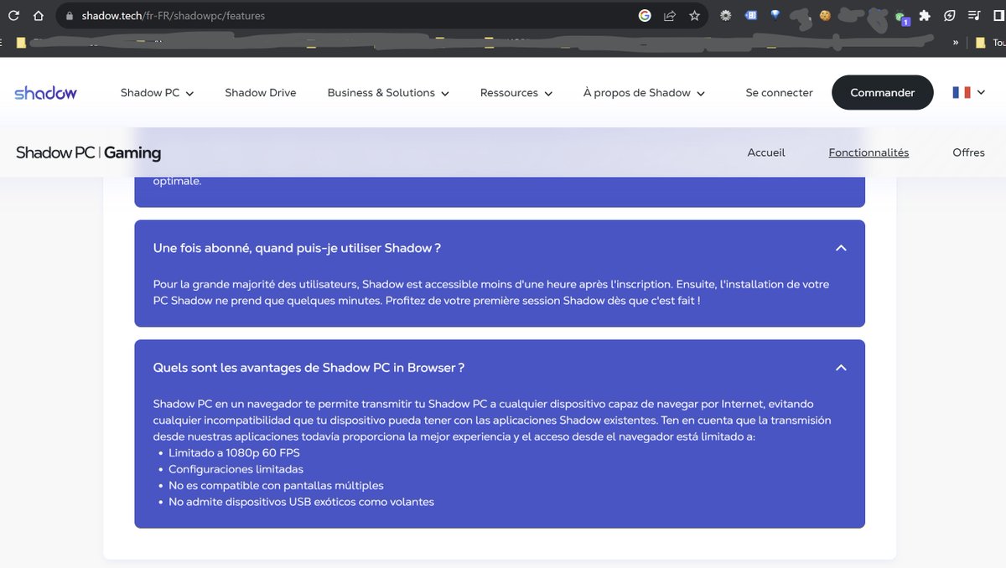Click the Shadow logo
This screenshot has width=1006, height=568.
tap(45, 92)
